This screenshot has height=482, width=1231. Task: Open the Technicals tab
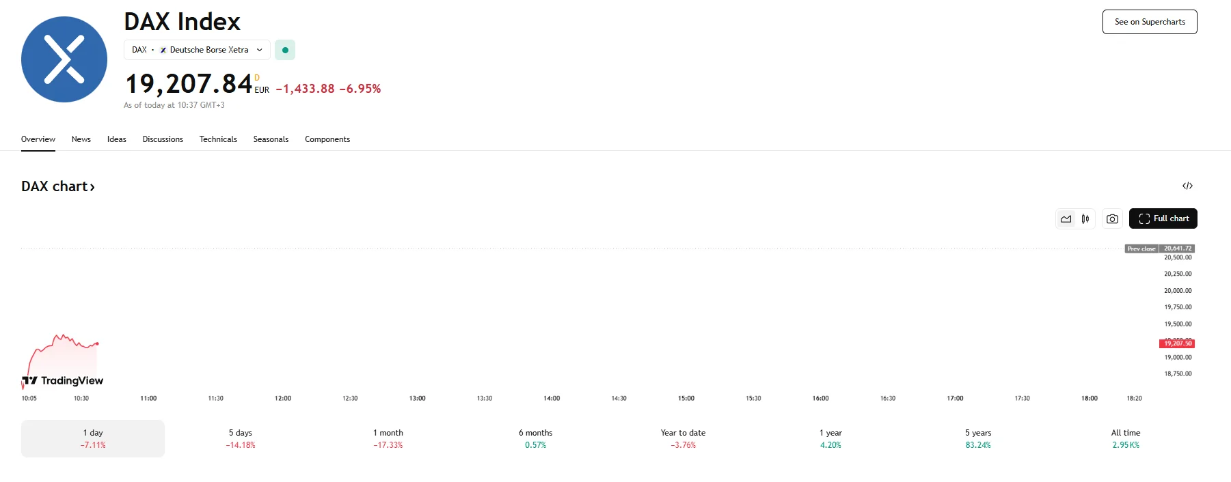click(218, 139)
